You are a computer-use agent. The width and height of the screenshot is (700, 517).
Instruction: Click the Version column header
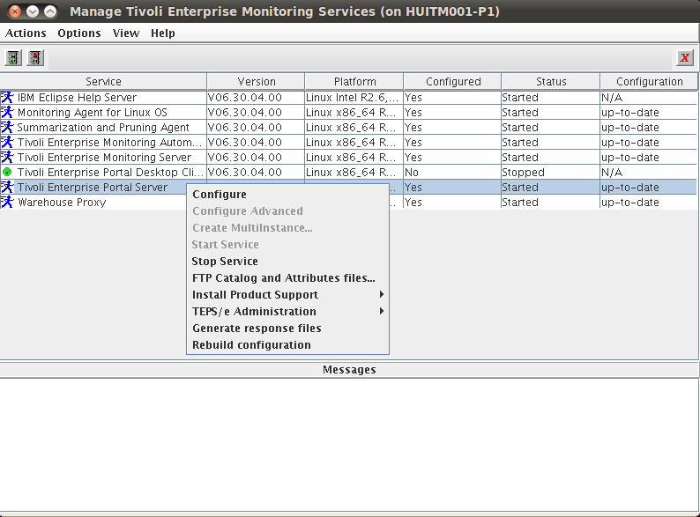[256, 82]
